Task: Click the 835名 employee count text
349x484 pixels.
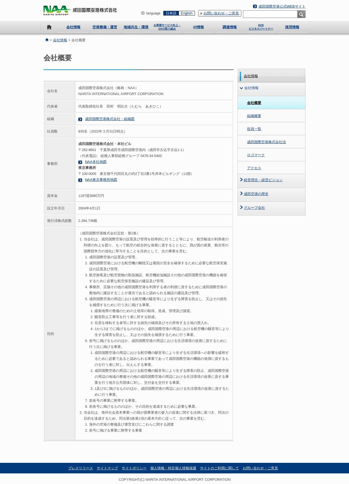Action: [x=102, y=131]
